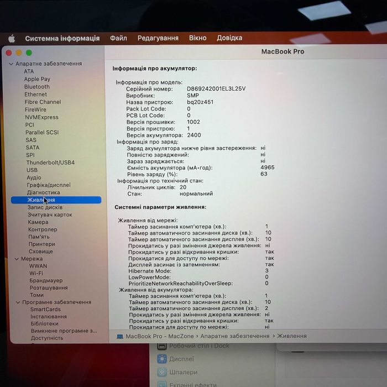Collapse the Апаратне забезпечення section
The height and width of the screenshot is (387, 387).
pos(11,64)
